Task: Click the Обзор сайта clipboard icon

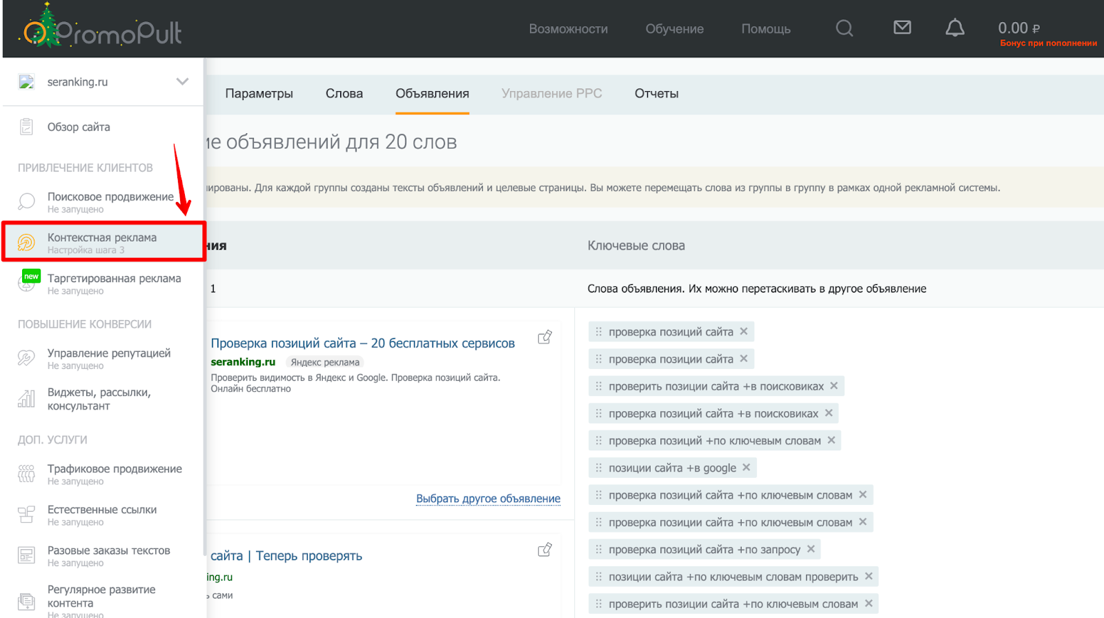Action: [x=26, y=127]
